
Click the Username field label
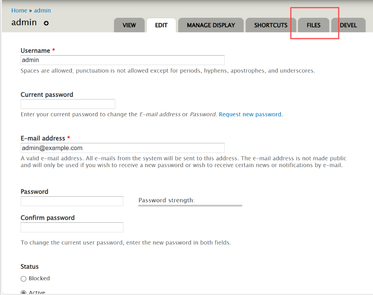coord(36,51)
